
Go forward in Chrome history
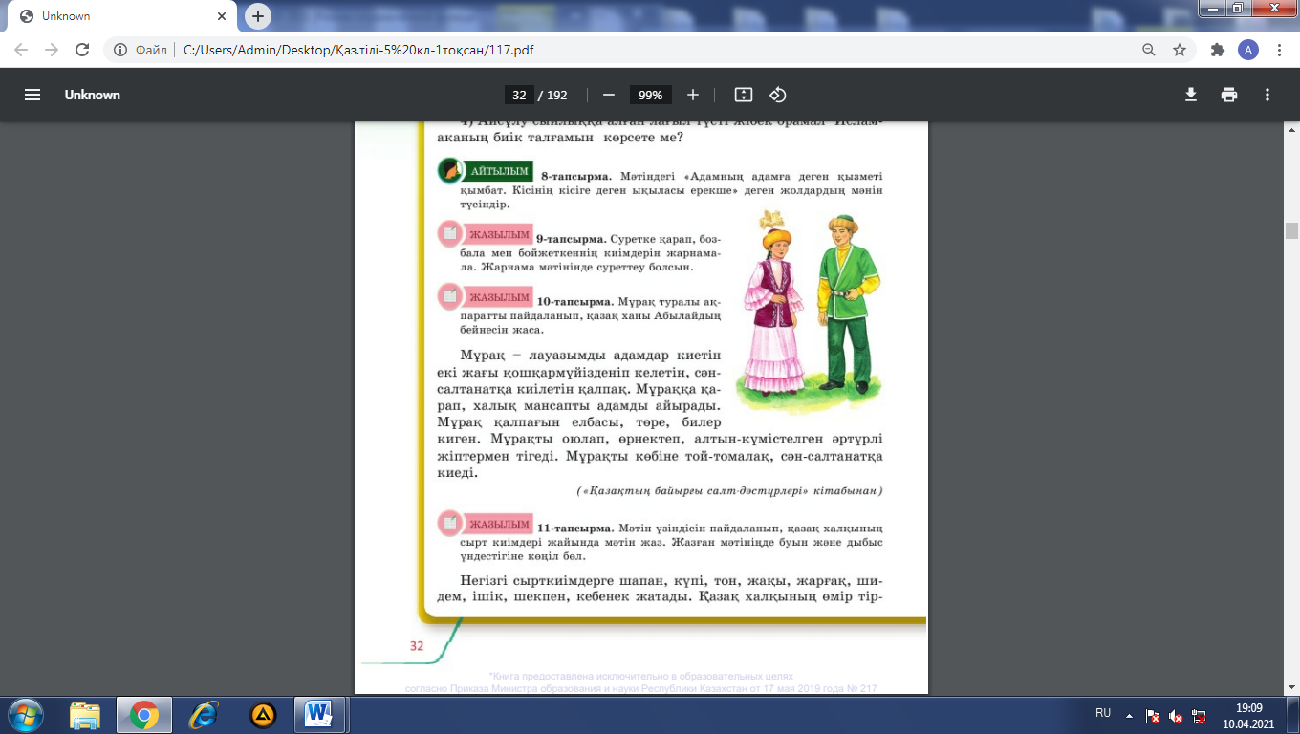click(52, 50)
